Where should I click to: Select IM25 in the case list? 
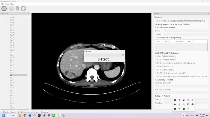coord(12,45)
